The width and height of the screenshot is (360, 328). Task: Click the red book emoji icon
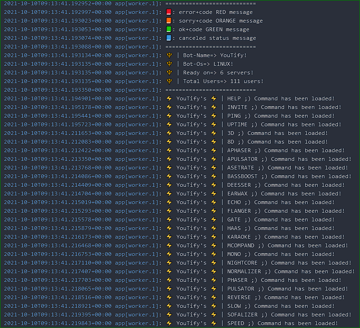tap(169, 12)
